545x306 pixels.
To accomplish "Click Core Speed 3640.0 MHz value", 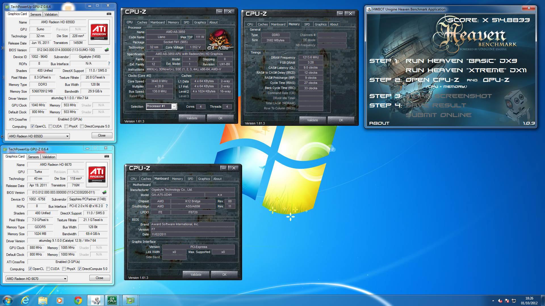I will tap(160, 81).
